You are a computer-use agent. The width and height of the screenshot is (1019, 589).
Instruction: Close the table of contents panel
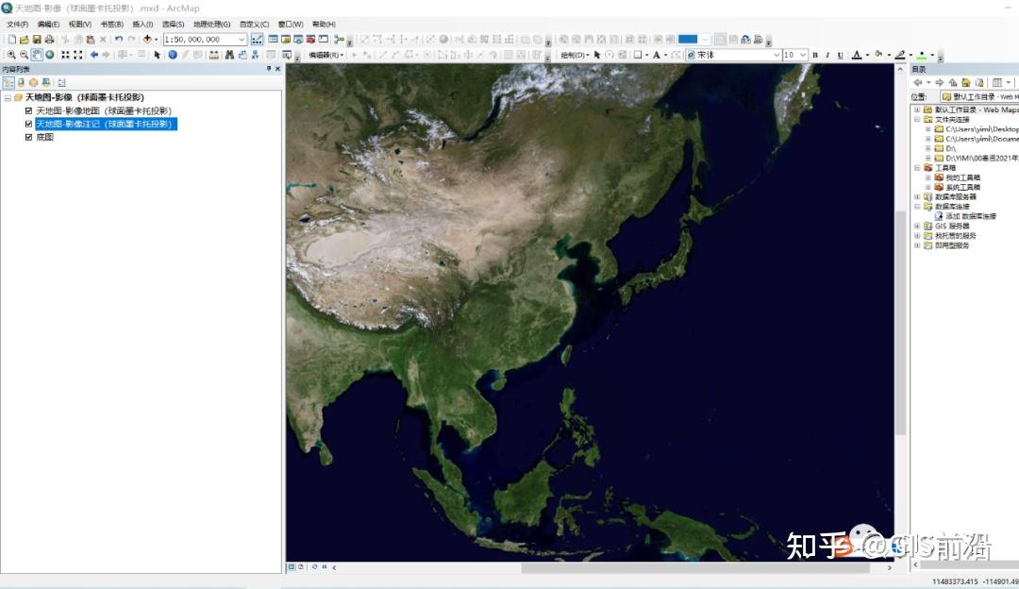click(x=278, y=69)
